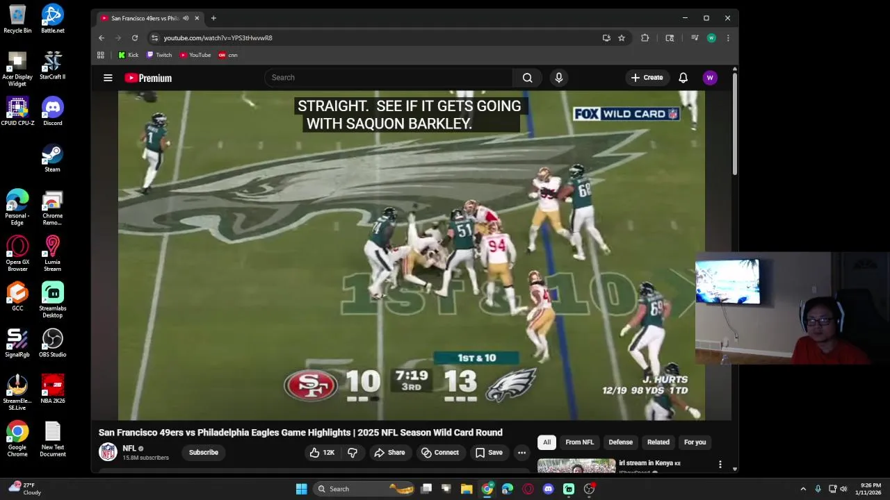The width and height of the screenshot is (890, 500).
Task: Open the Discord desktop shortcut
Action: (x=52, y=112)
